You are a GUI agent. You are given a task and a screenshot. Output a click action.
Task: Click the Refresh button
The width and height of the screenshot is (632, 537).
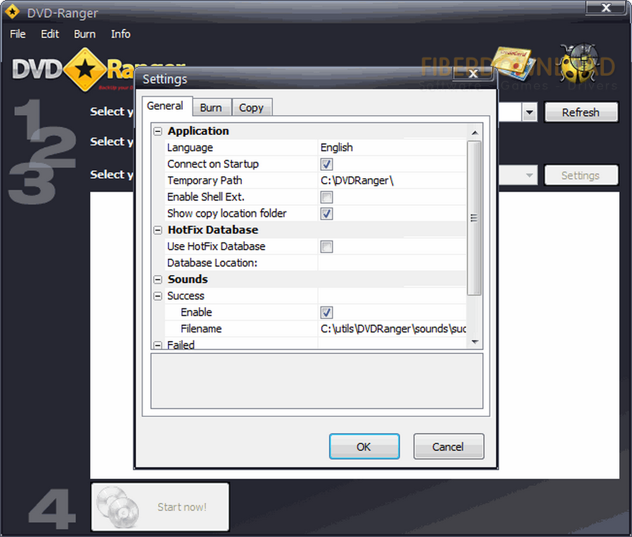tap(581, 112)
